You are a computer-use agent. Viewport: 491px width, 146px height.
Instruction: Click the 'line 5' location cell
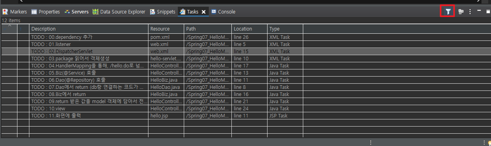coord(249,44)
